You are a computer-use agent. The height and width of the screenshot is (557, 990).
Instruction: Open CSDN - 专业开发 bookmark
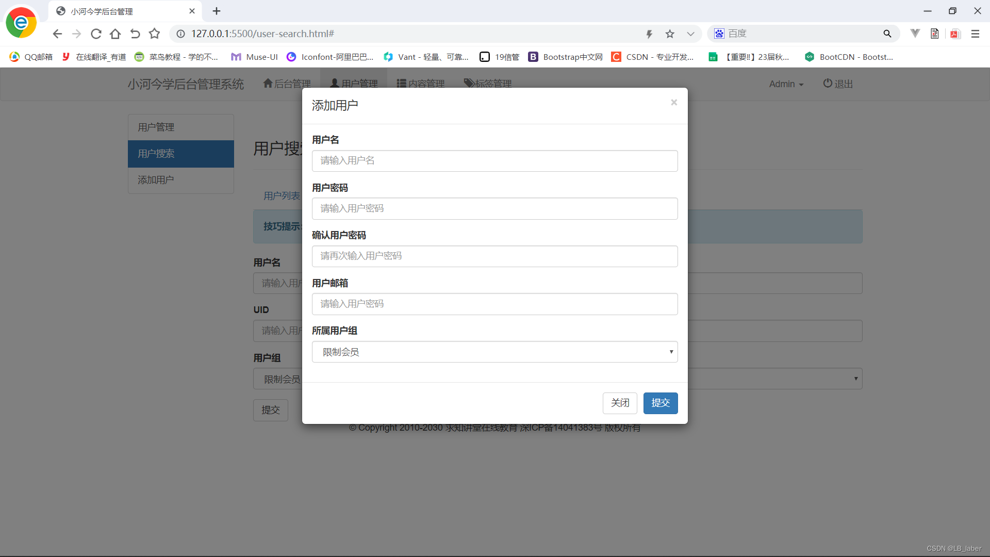pyautogui.click(x=653, y=57)
